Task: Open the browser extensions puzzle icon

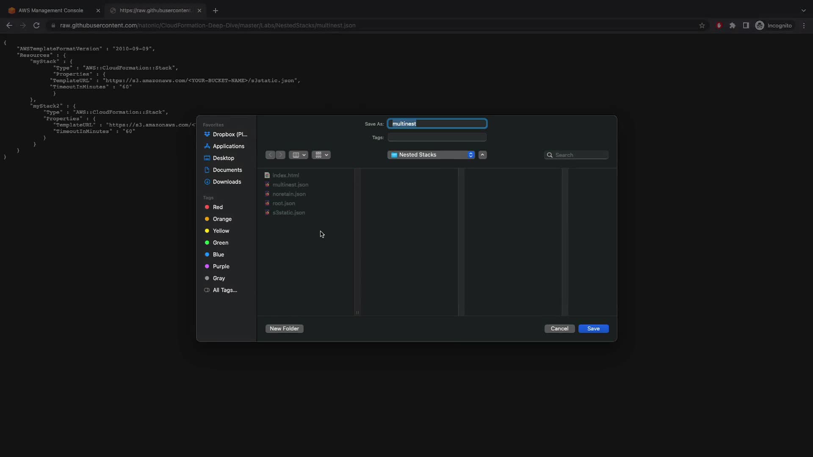Action: [x=733, y=25]
